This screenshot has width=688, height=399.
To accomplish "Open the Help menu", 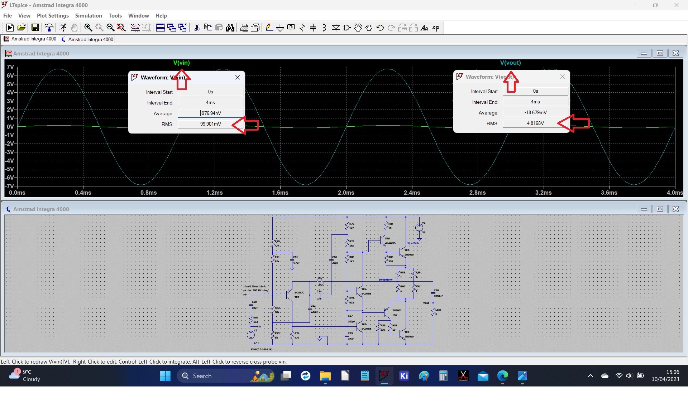I will click(x=161, y=15).
